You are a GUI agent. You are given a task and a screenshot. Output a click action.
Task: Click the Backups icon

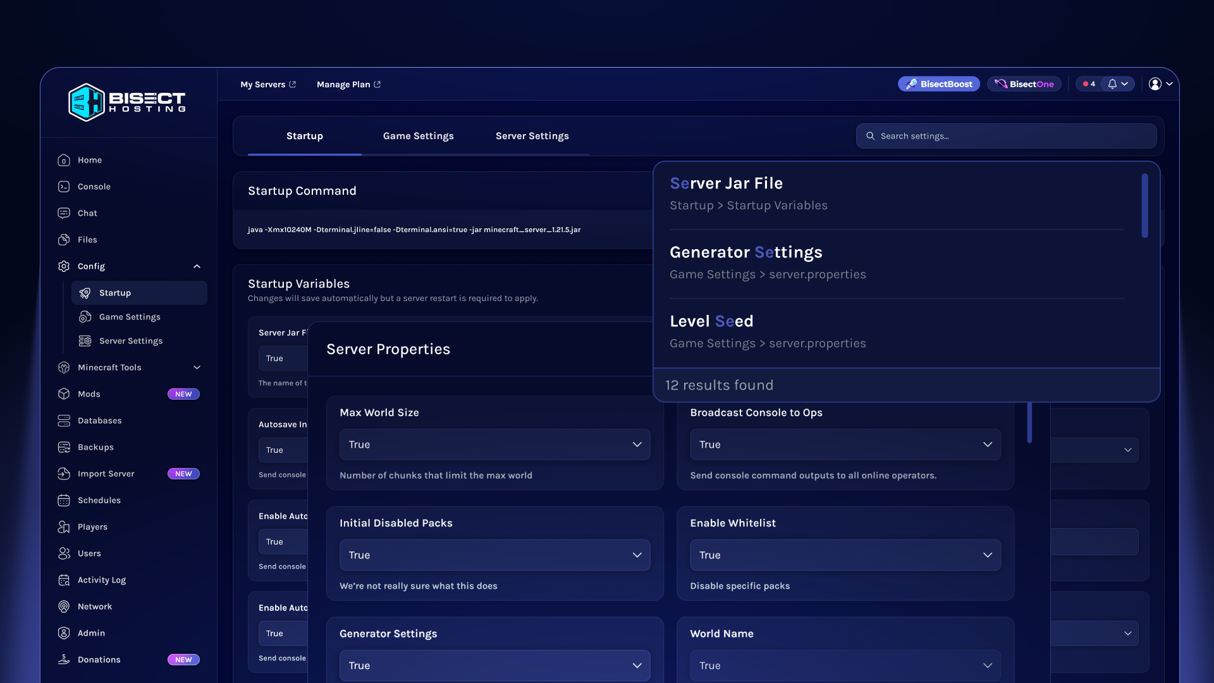(x=64, y=447)
